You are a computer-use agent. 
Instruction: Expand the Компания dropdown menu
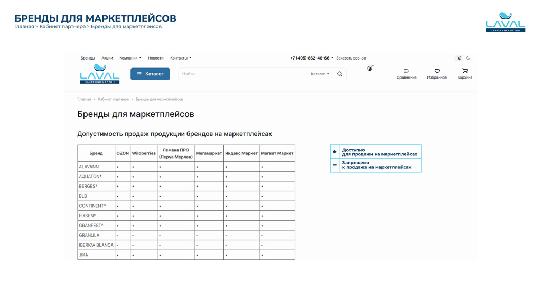pos(130,58)
